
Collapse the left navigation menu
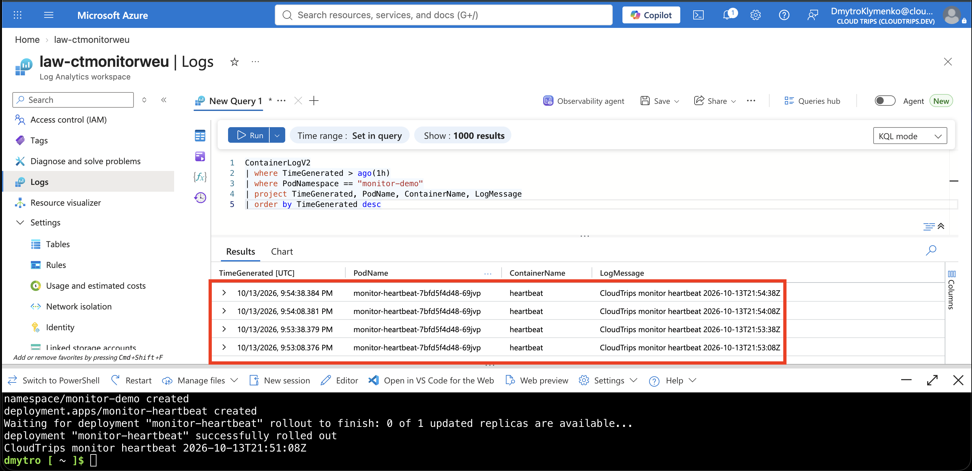[x=164, y=100]
